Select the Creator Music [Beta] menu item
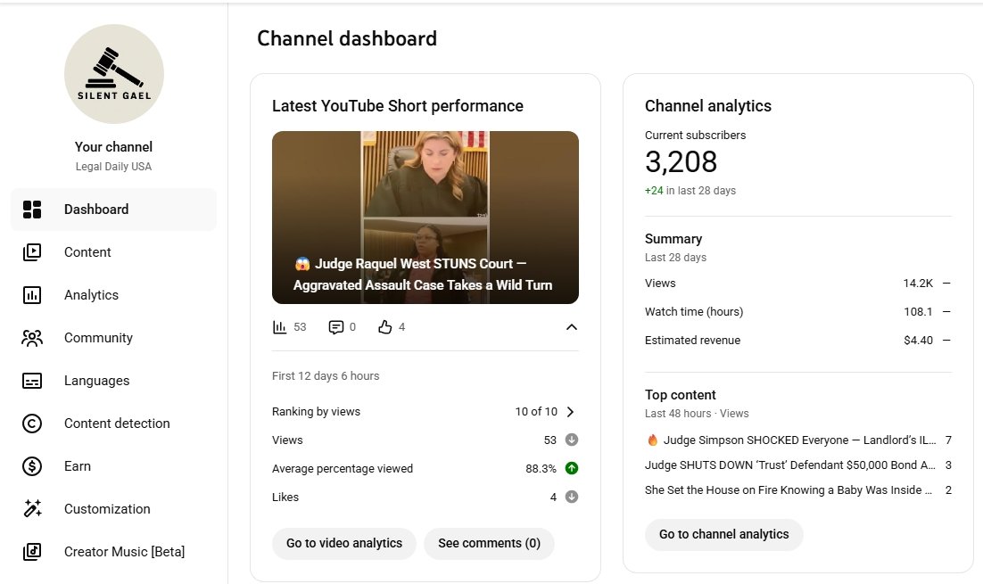The height and width of the screenshot is (584, 983). tap(124, 552)
